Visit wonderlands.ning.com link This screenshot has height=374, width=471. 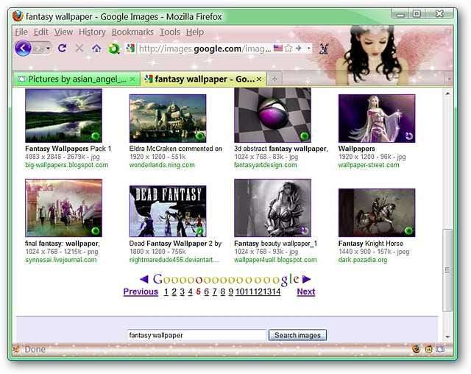tap(162, 165)
